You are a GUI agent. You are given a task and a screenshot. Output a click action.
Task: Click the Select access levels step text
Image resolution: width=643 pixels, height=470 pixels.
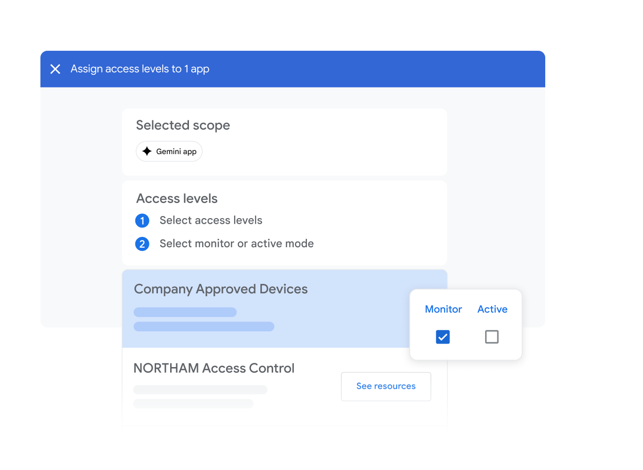211,220
